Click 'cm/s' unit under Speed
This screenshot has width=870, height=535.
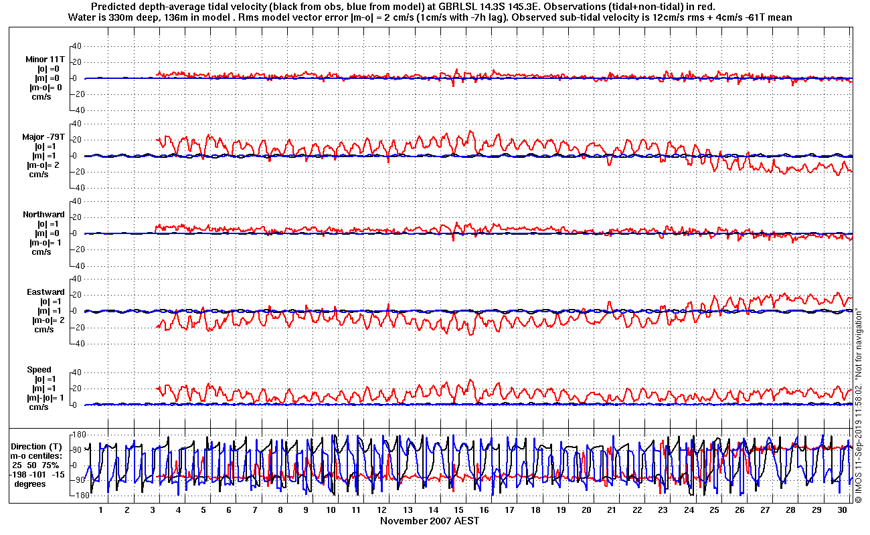click(x=38, y=407)
